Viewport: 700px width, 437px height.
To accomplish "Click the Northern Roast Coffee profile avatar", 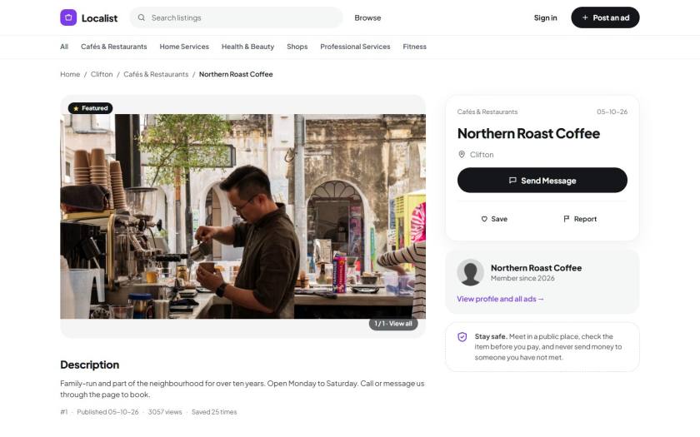I will (x=470, y=272).
